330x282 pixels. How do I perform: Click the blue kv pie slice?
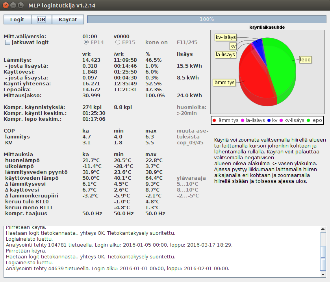(259, 45)
